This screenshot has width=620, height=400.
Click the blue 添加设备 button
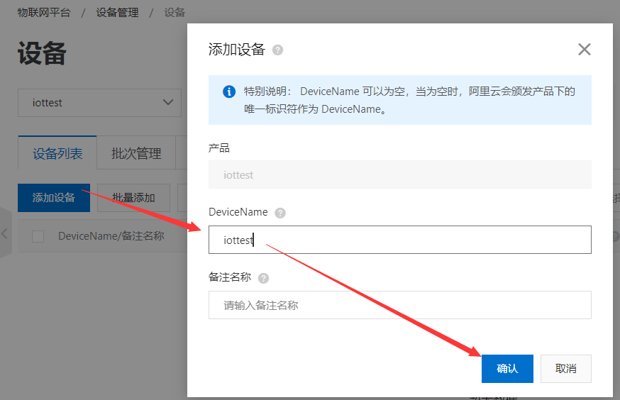click(54, 198)
